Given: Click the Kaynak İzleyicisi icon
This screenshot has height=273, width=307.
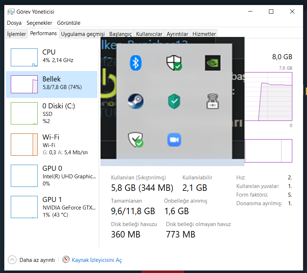Looking at the screenshot, I should (x=66, y=259).
